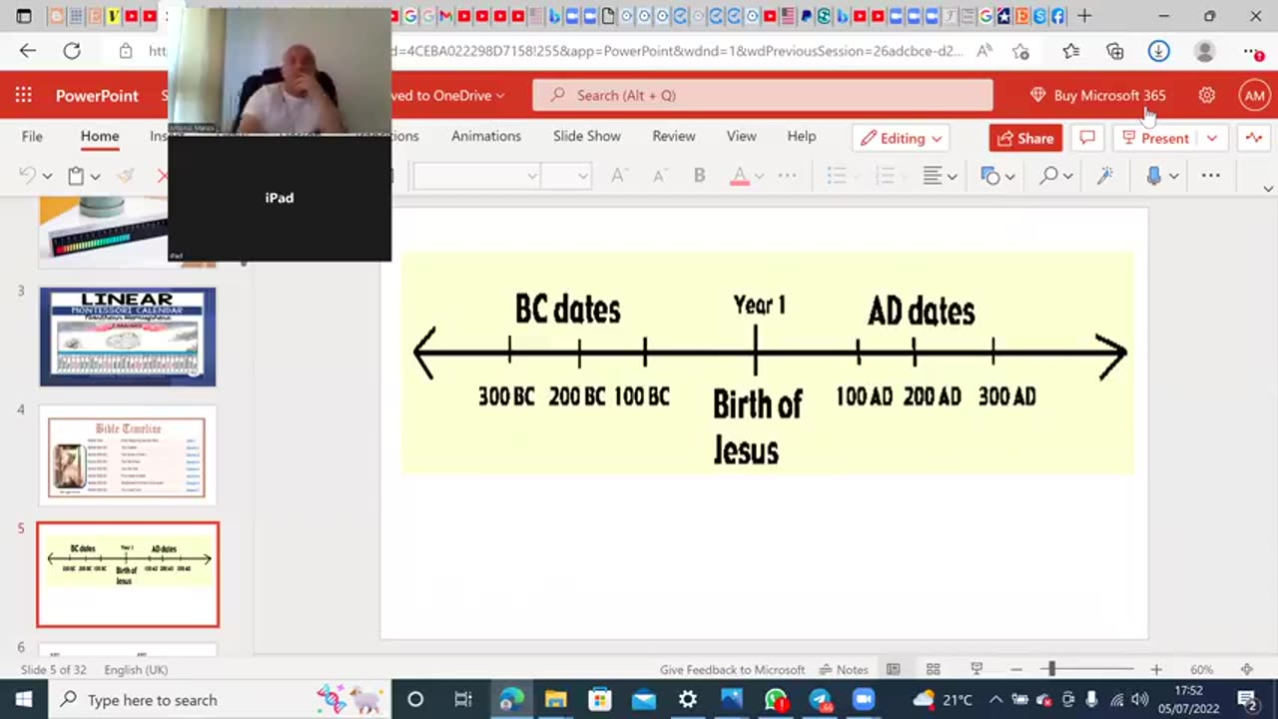Open the Help tab
The image size is (1278, 719).
point(802,136)
